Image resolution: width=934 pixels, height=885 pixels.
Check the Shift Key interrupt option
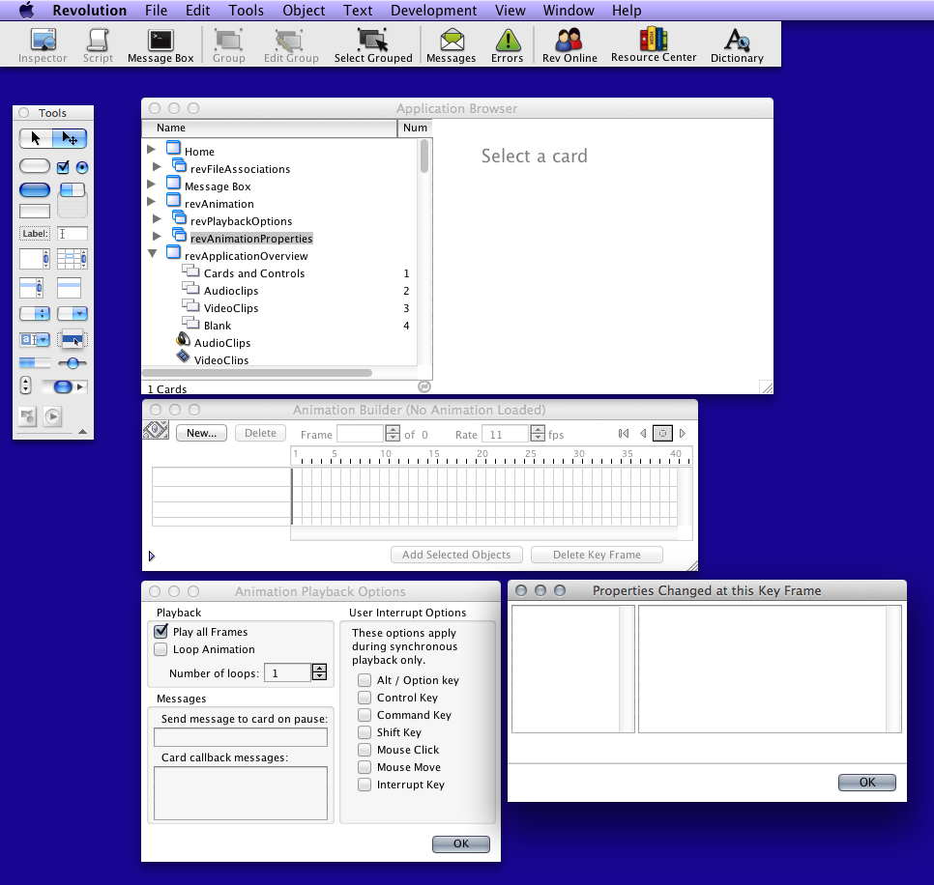point(365,732)
